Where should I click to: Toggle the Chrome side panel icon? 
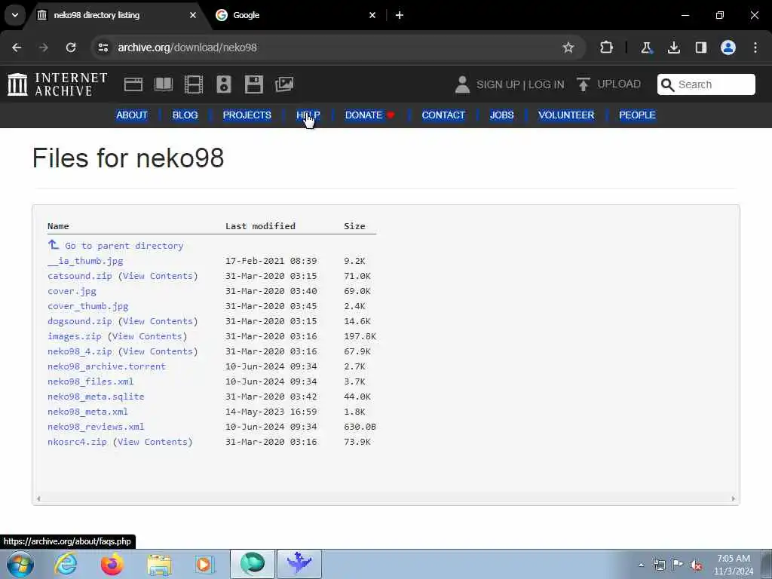tap(700, 47)
